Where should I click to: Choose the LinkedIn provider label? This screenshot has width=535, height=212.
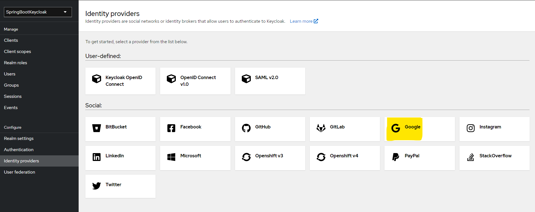click(115, 156)
